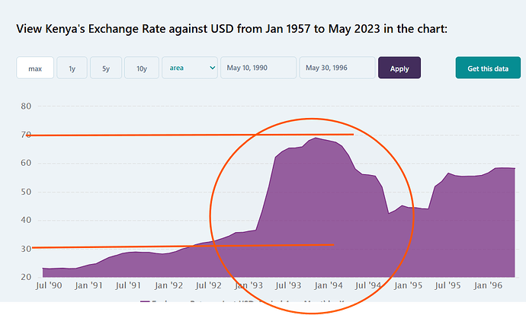Click the May 10, 1990 start date field
Screen dimensions: 526x315
click(258, 68)
